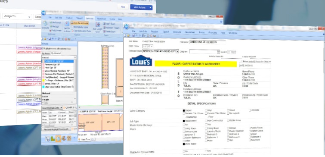Select the yellow C - Steps material swatch
325x157 pixels.
(x=43, y=80)
